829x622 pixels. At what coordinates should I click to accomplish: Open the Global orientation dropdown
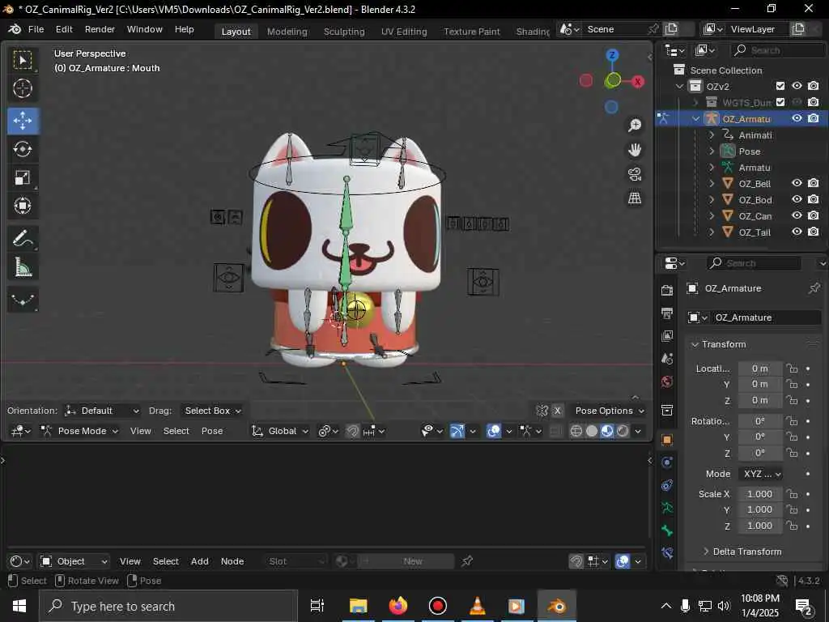(279, 431)
